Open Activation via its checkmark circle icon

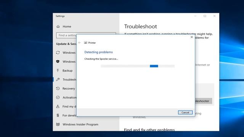[x=58, y=97]
